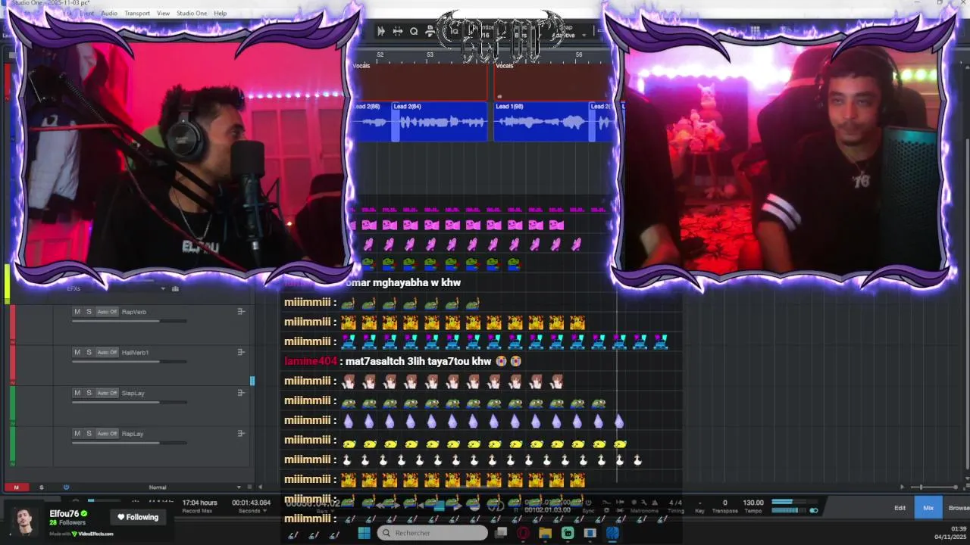Solo the SlapLay channel
970x545 pixels.
coord(89,393)
